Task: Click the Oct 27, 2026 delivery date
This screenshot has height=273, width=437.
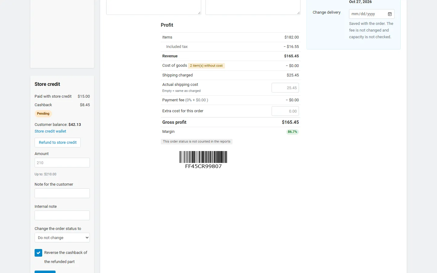Action: [360, 2]
